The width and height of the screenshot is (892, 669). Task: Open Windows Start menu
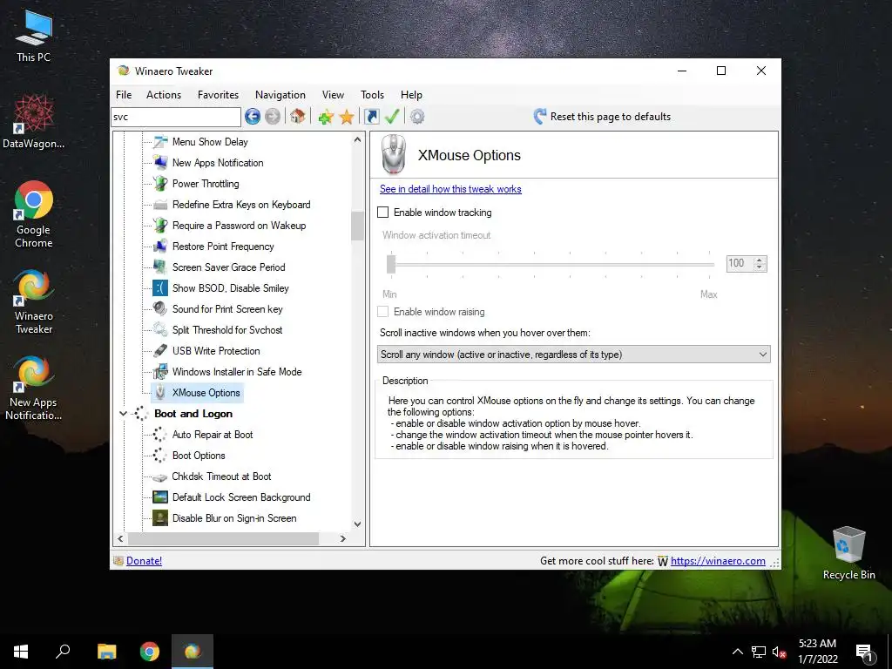pos(21,652)
